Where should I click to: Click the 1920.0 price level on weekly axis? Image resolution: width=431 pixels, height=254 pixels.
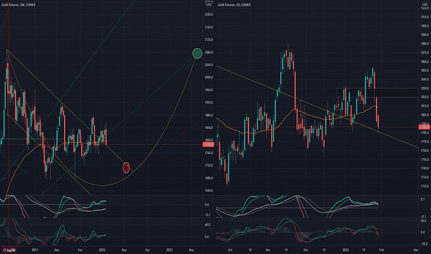(209, 102)
